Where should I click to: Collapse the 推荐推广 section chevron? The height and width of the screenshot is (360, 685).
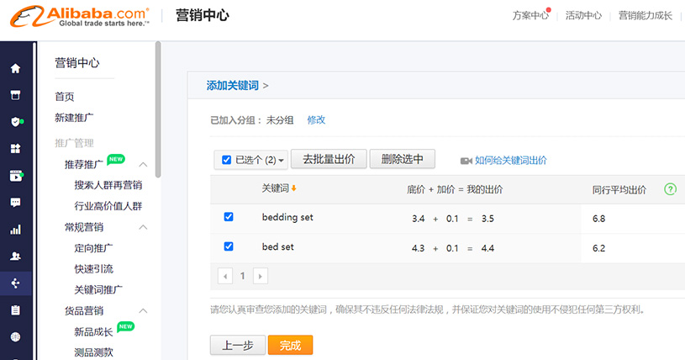[x=143, y=165]
